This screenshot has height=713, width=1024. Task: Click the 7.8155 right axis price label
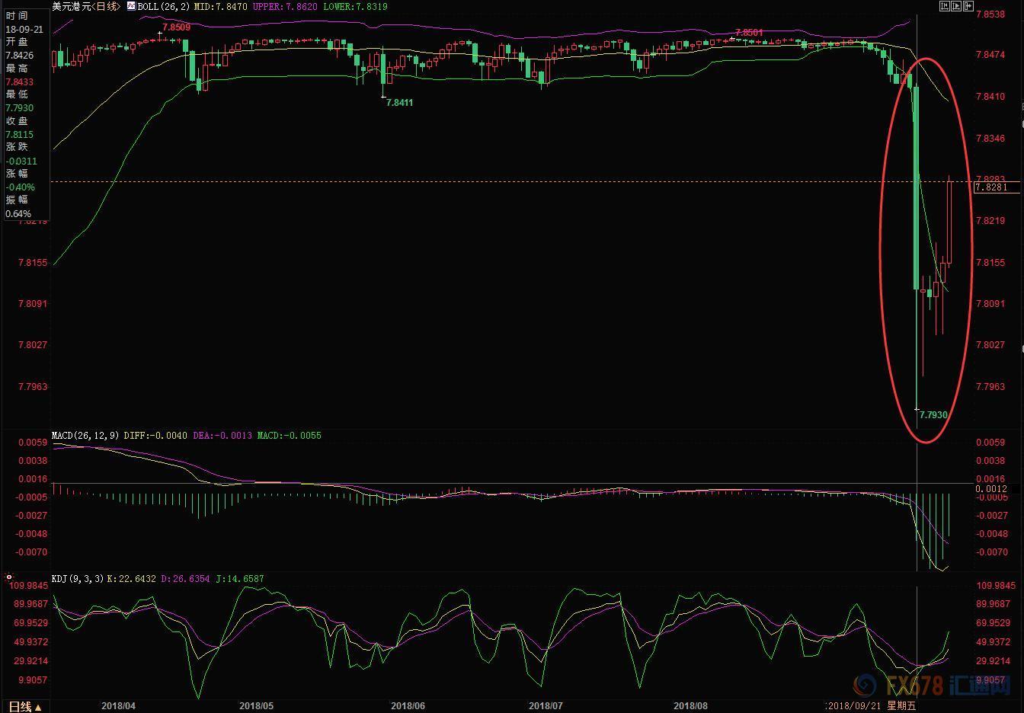pyautogui.click(x=990, y=263)
